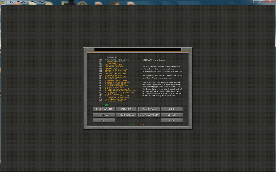Select scenario 6 Behind the Barrikady 11/42
Image resolution: width=276 pixels, height=172 pixels.
(116, 70)
